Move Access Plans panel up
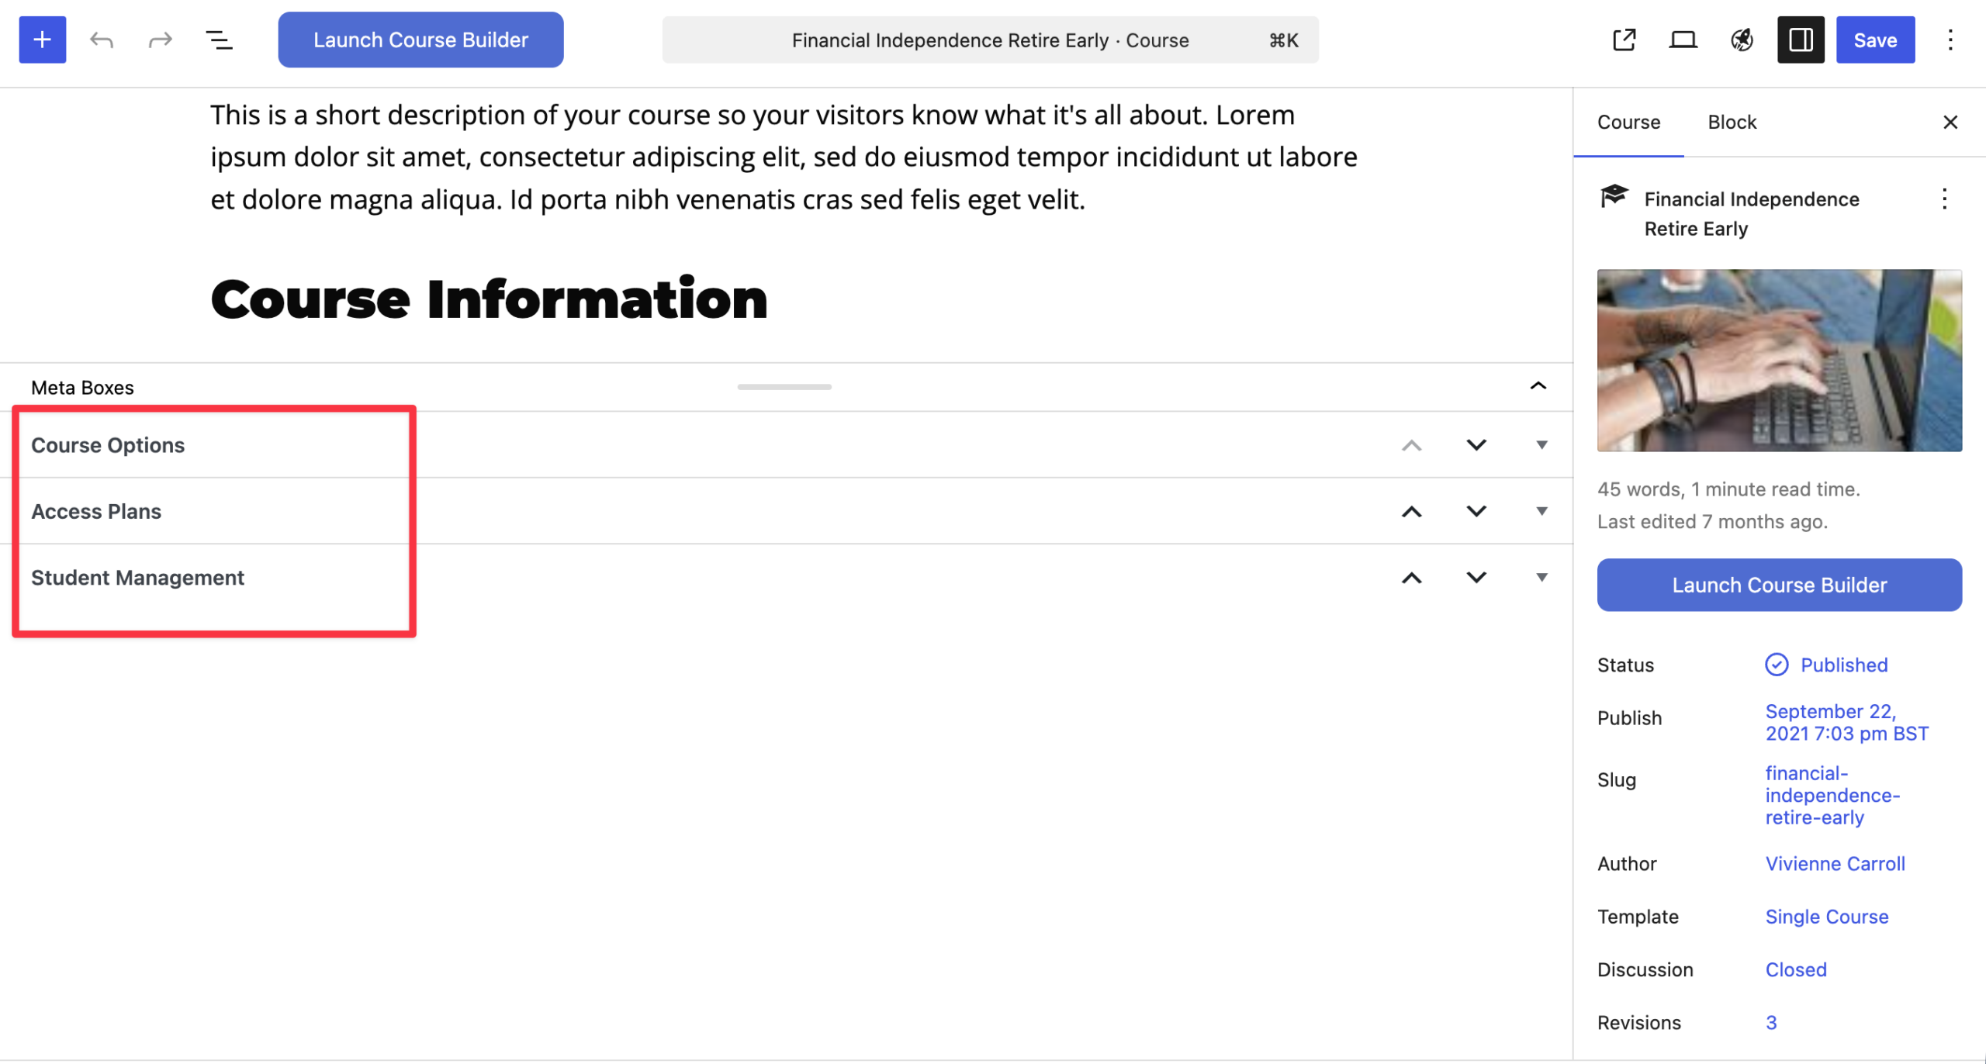Image resolution: width=1986 pixels, height=1064 pixels. click(x=1412, y=511)
